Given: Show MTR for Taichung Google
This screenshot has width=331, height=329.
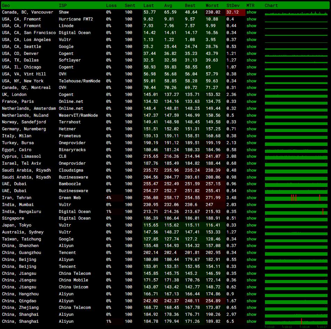Looking at the screenshot, I should tap(251, 239).
